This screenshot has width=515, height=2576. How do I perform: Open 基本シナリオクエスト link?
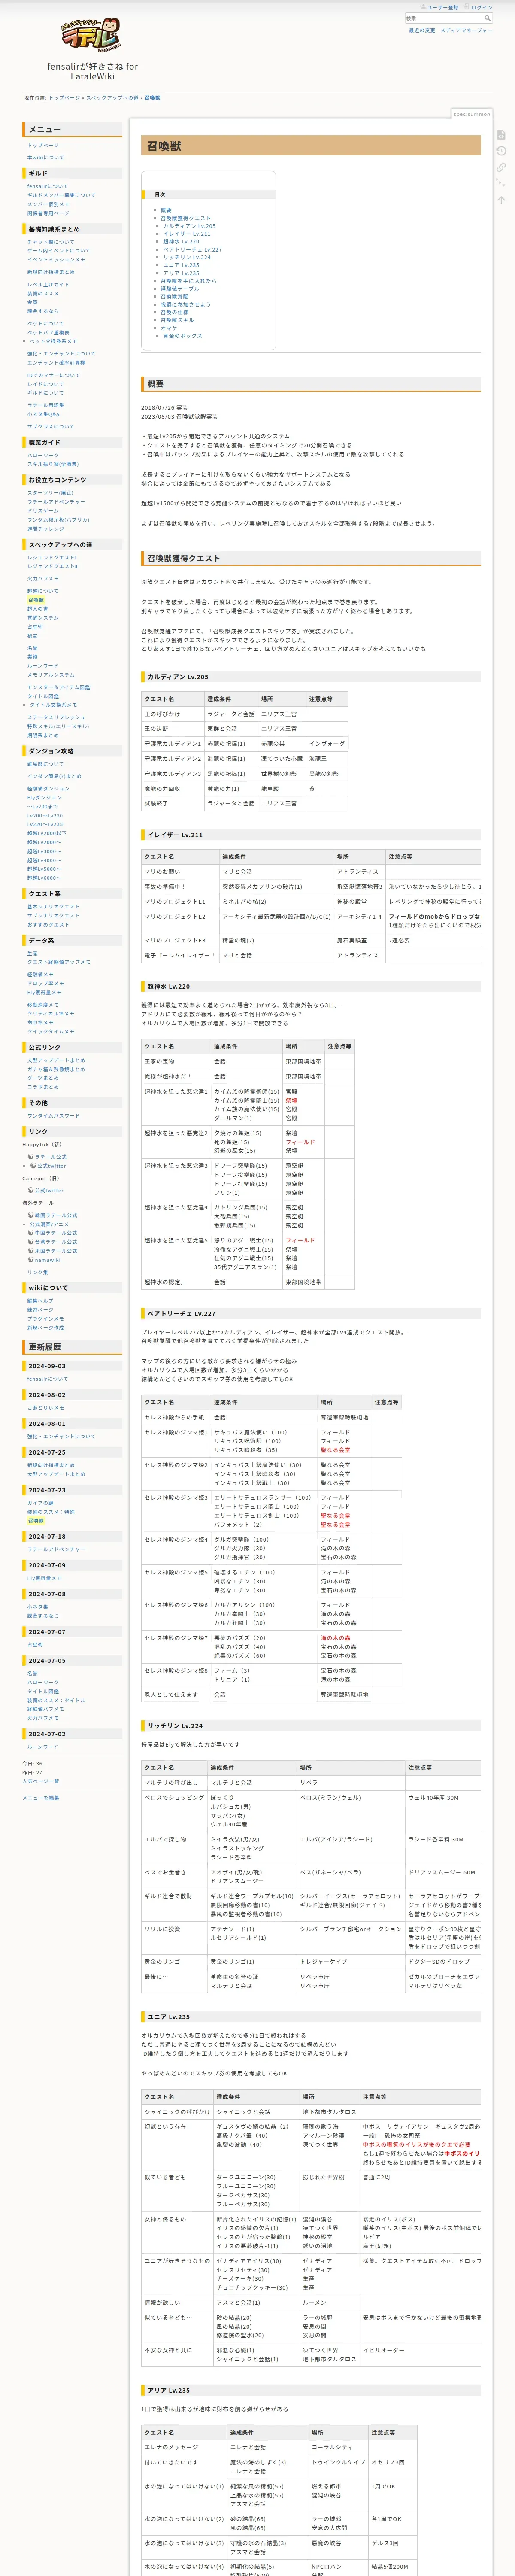coord(53,907)
